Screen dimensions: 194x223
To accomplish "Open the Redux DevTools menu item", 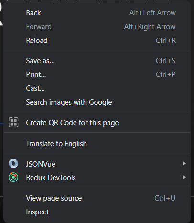I will [x=97, y=178].
